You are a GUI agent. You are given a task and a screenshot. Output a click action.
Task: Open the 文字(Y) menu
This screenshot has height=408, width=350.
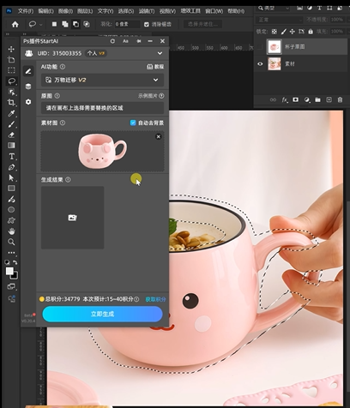pos(106,11)
